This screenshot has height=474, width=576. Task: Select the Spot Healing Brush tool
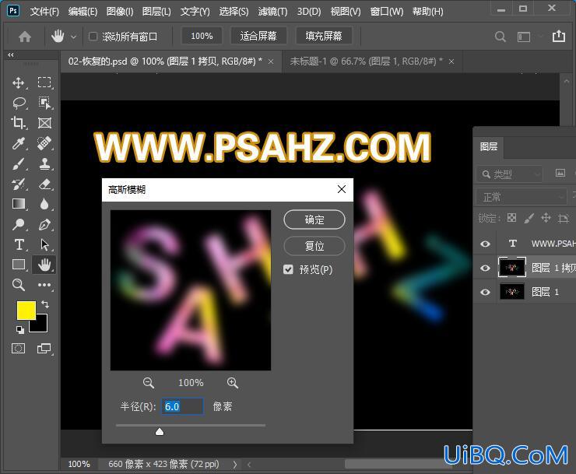pos(44,143)
